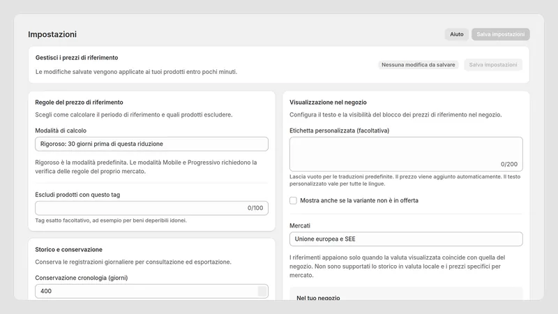Click the 'Regole del prezzo di riferimento' heading
Viewport: 558px width, 314px height.
[79, 102]
